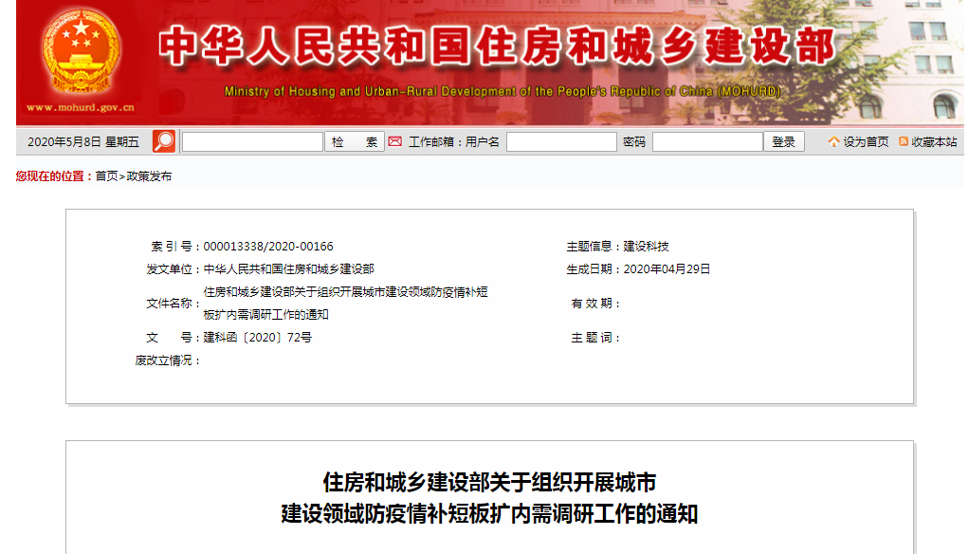Click the 有效期 label
Image resolution: width=969 pixels, height=554 pixels.
(595, 304)
